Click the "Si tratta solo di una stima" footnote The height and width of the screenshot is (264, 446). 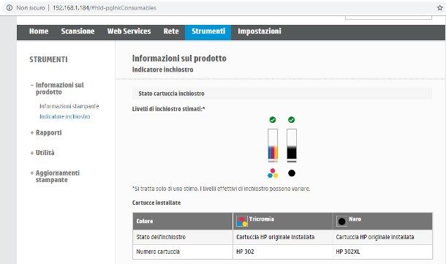point(222,189)
